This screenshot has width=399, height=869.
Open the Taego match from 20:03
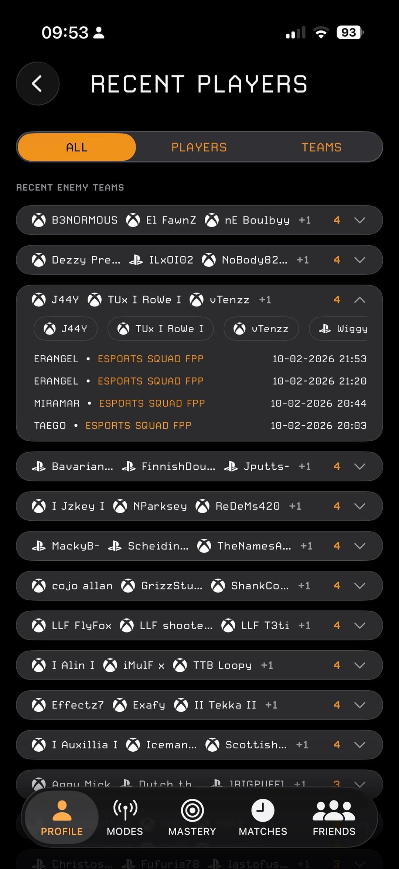[x=199, y=425]
